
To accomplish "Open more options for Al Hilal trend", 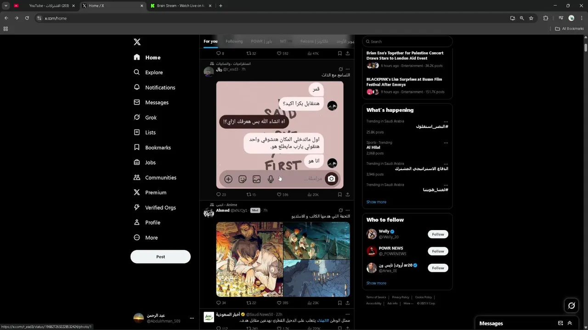I will [446, 143].
